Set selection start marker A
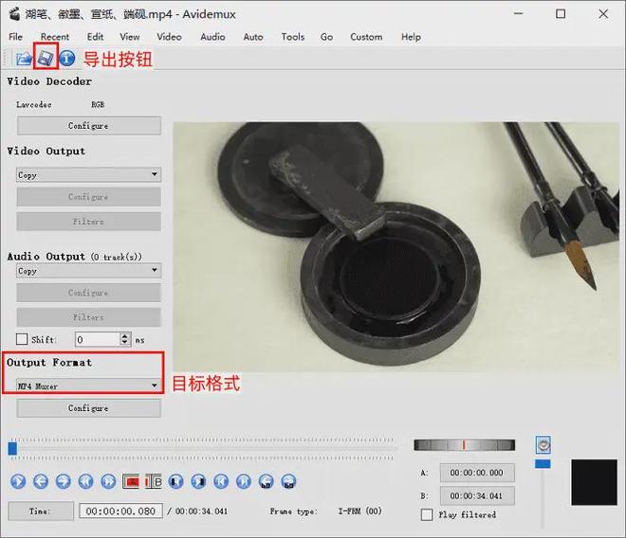Viewport: 626px width, 538px height. click(x=131, y=481)
